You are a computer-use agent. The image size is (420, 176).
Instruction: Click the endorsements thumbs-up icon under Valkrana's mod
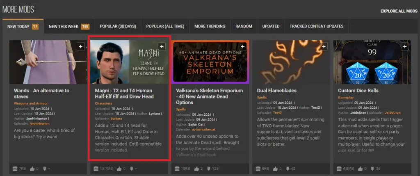coord(197,168)
